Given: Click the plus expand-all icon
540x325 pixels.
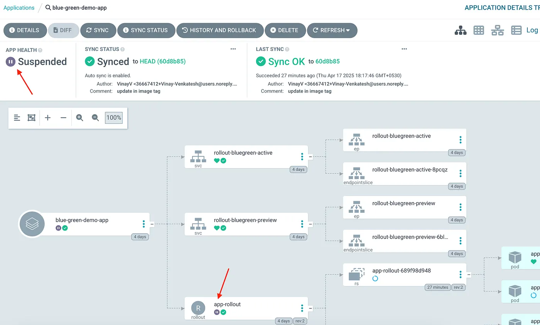Looking at the screenshot, I should 48,118.
